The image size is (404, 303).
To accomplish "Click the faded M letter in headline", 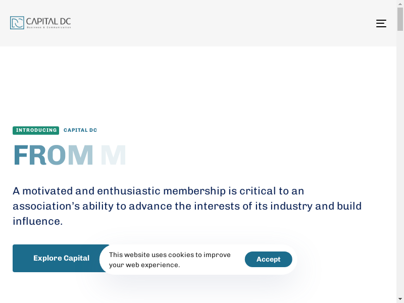I will (x=113, y=156).
